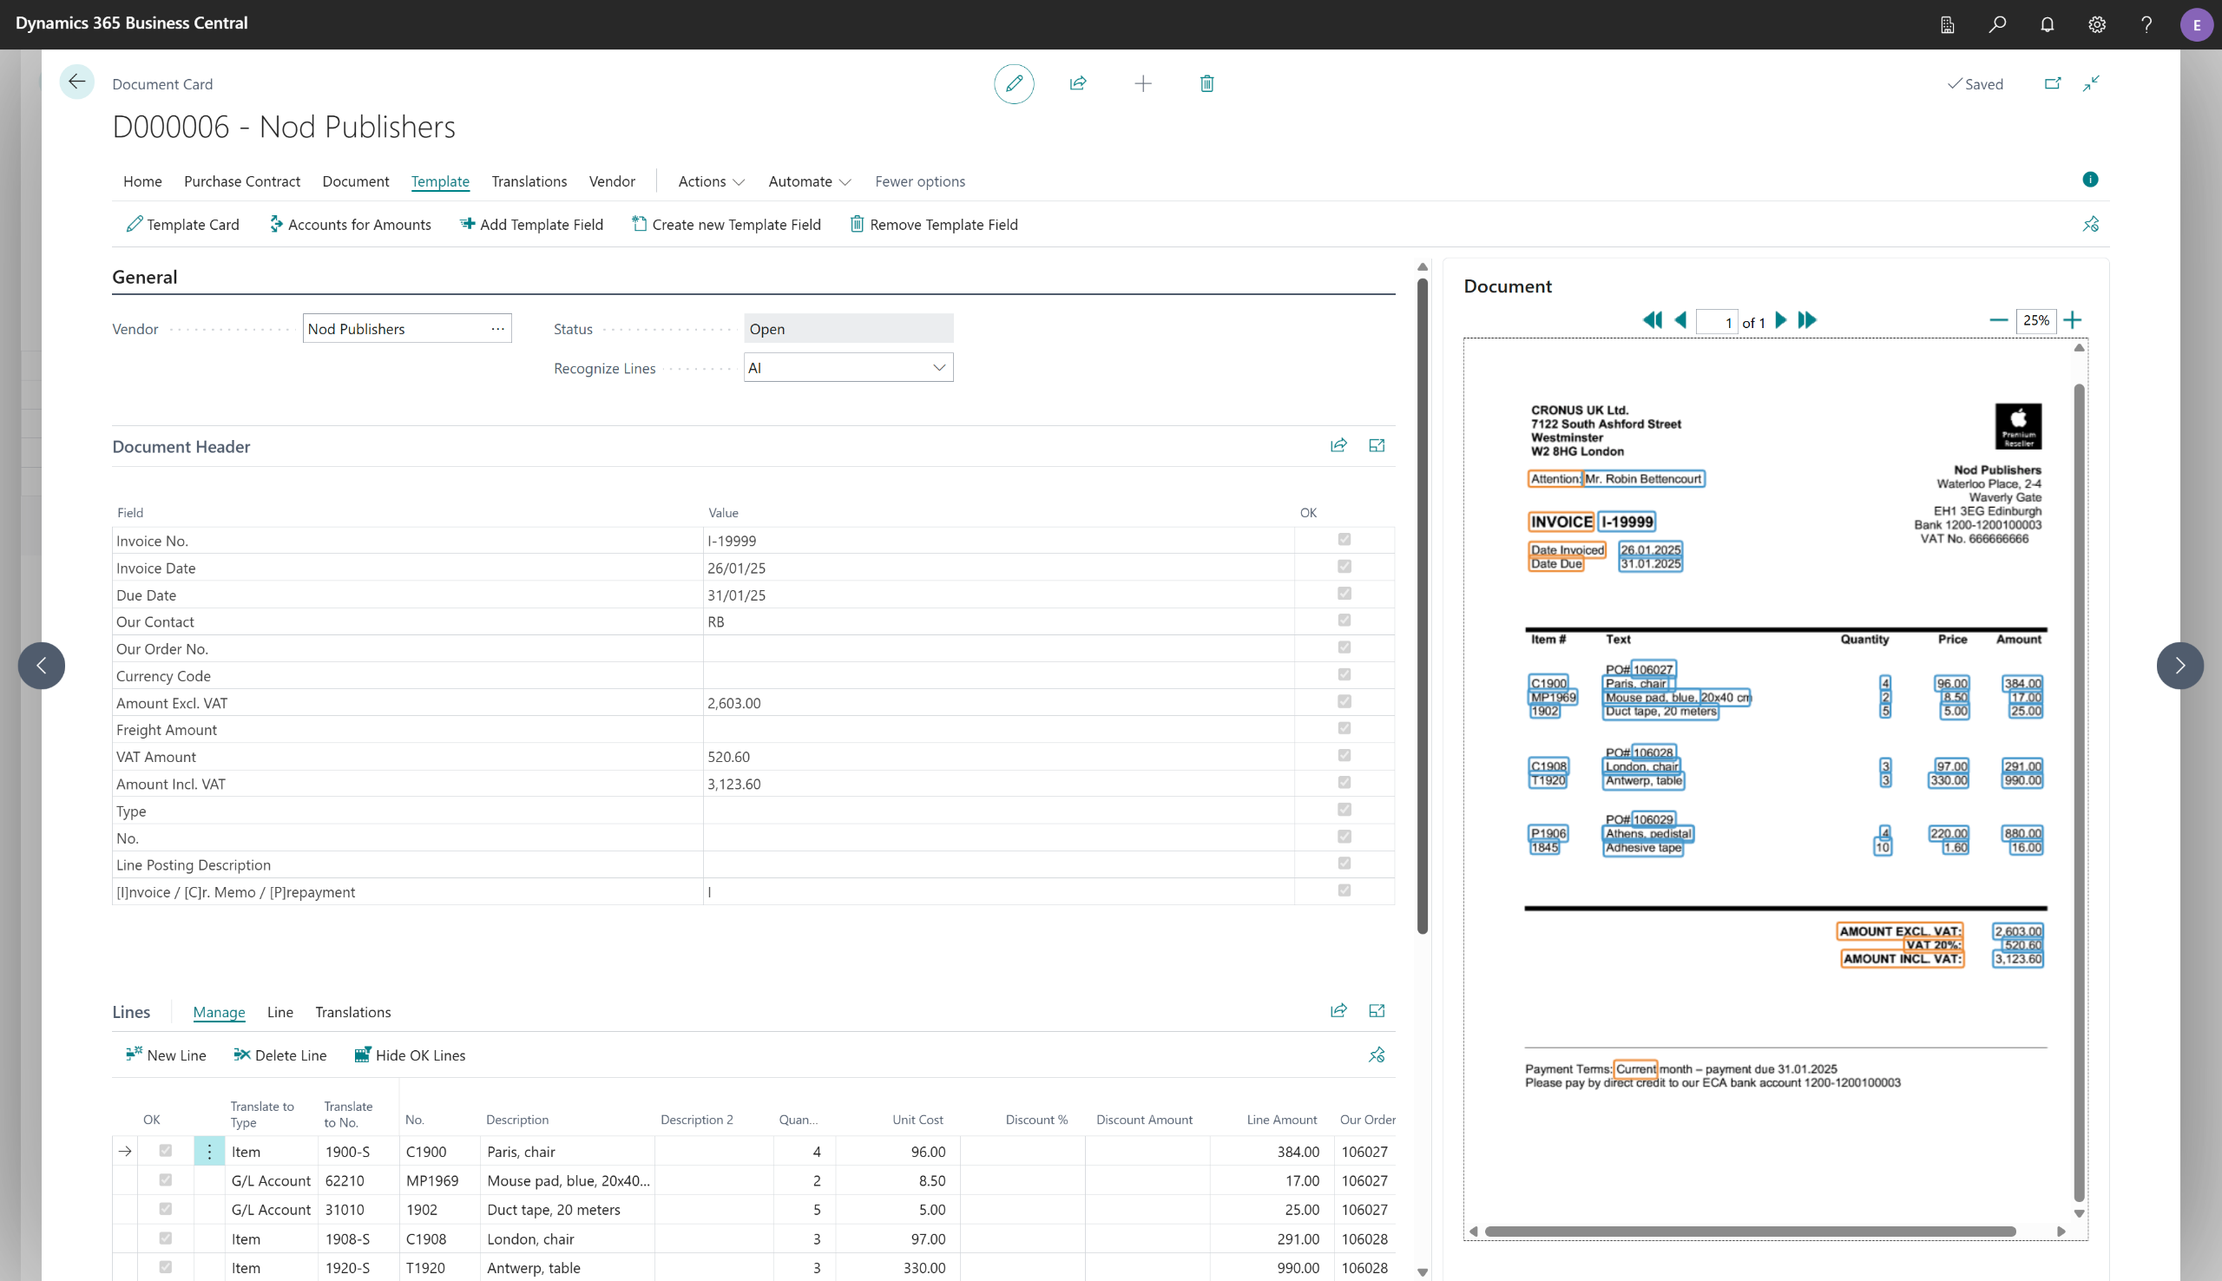Click Hide OK Lines button

pos(410,1054)
